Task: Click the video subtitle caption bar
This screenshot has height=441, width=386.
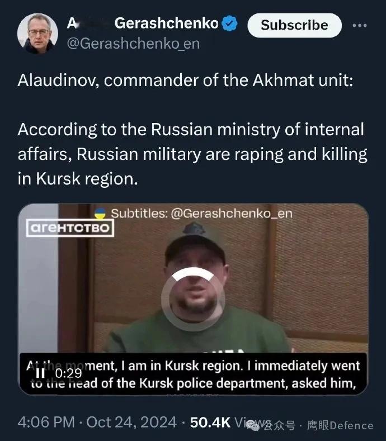Action: [193, 374]
